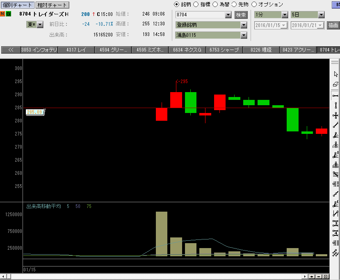Click the 285.09 price label
The width and height of the screenshot is (340, 280).
[35, 112]
